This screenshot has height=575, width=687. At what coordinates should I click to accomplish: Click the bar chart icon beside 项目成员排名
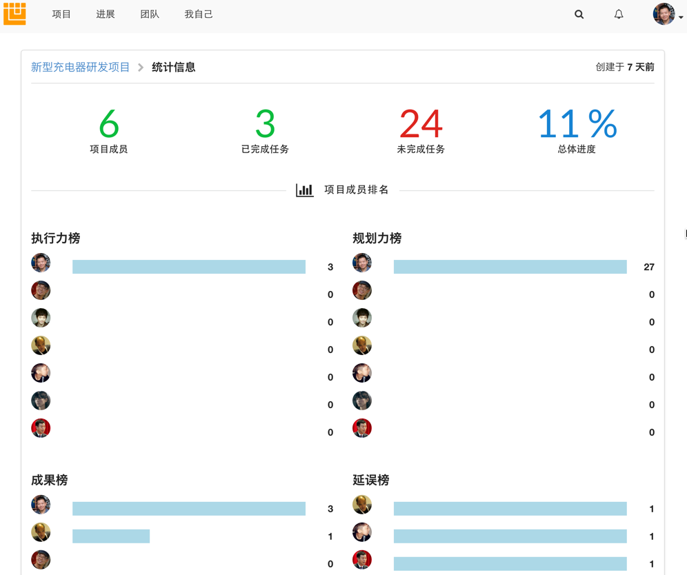click(x=305, y=190)
